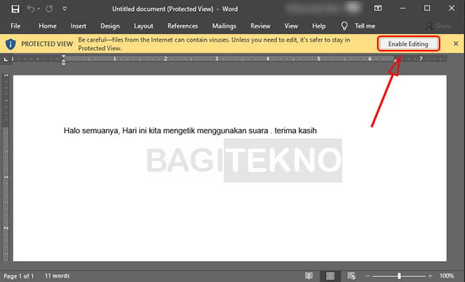The image size is (465, 282).
Task: Open the File menu
Action: click(15, 26)
